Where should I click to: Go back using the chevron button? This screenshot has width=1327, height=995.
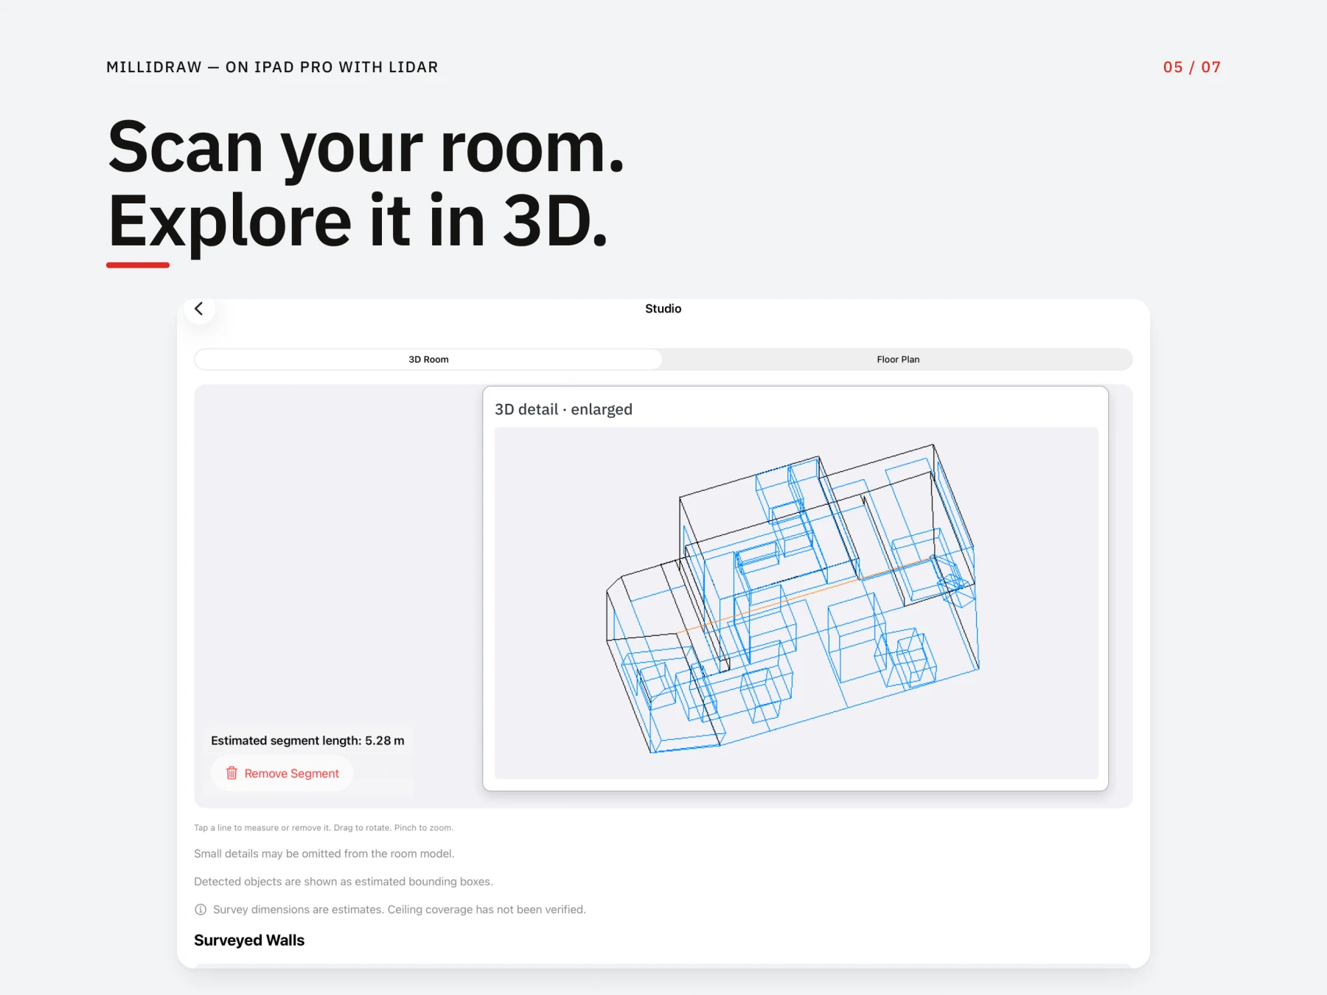tap(199, 309)
